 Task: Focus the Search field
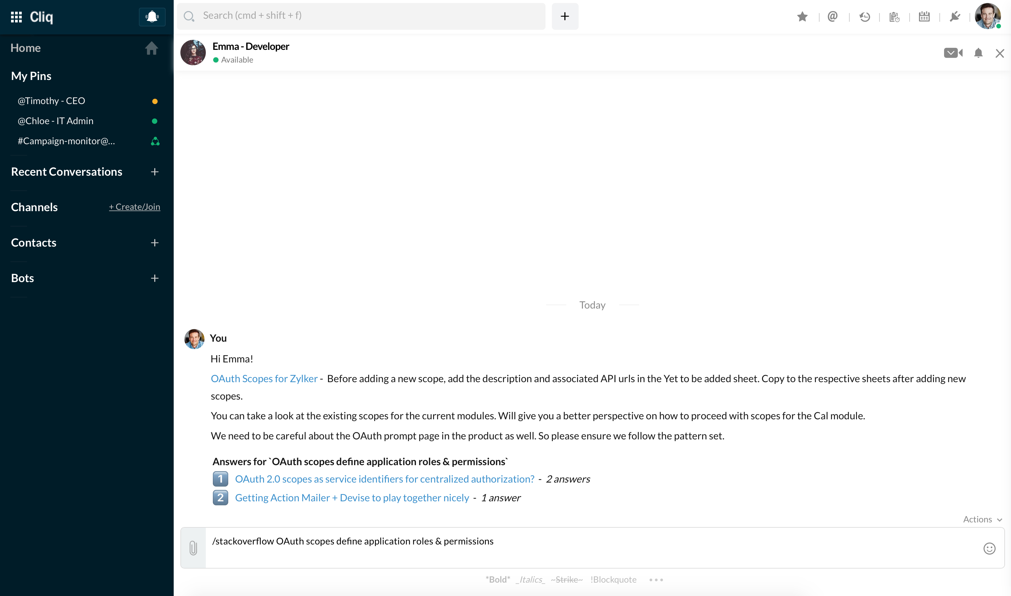361,16
